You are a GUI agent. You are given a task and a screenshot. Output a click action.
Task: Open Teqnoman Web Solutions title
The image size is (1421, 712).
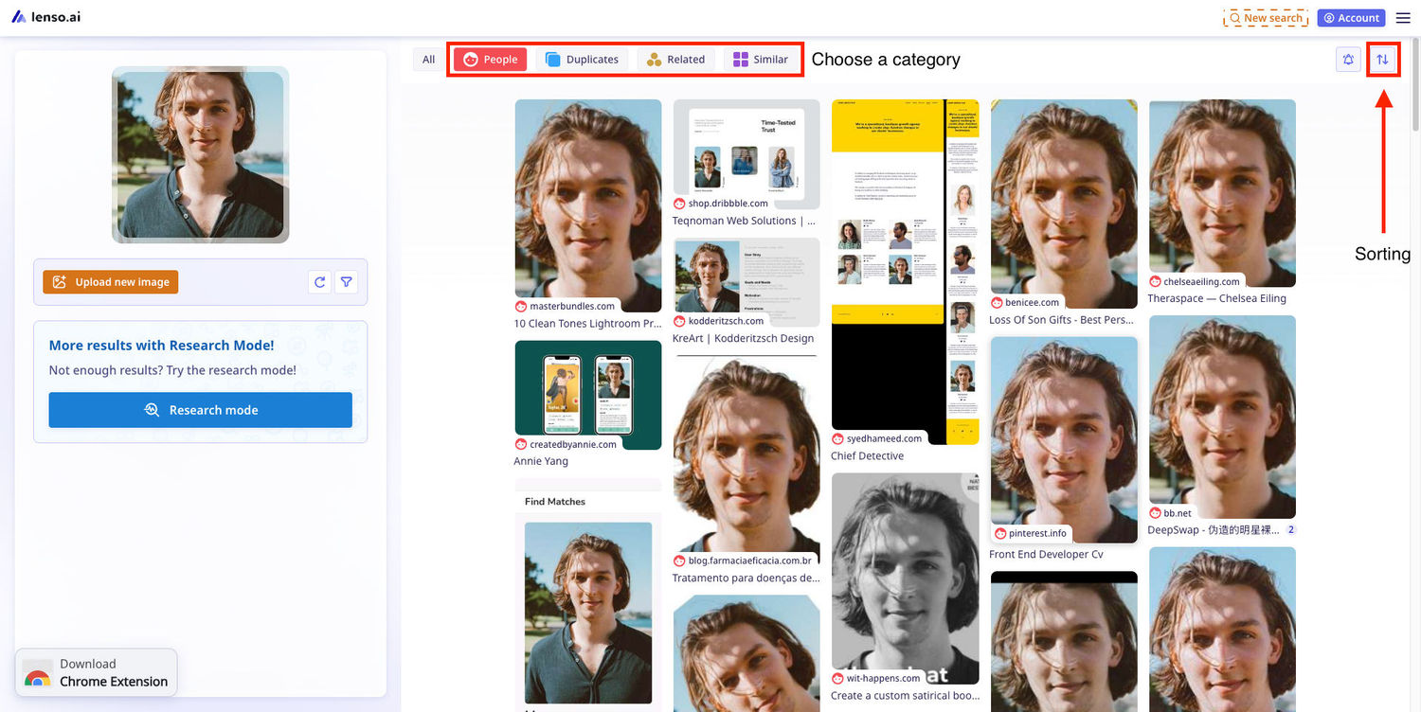point(744,222)
